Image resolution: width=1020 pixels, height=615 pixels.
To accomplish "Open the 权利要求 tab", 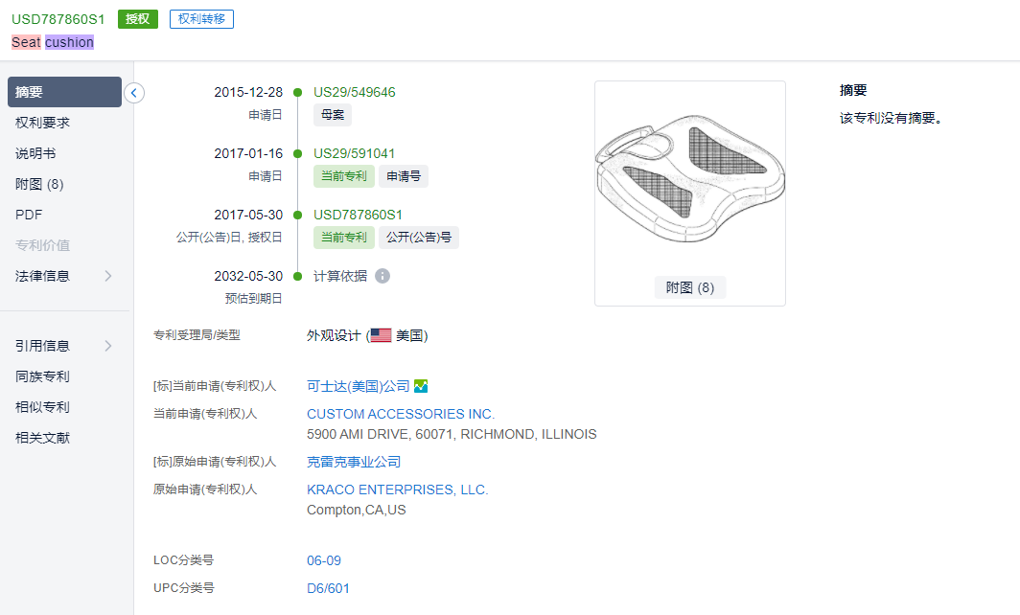I will pyautogui.click(x=42, y=123).
